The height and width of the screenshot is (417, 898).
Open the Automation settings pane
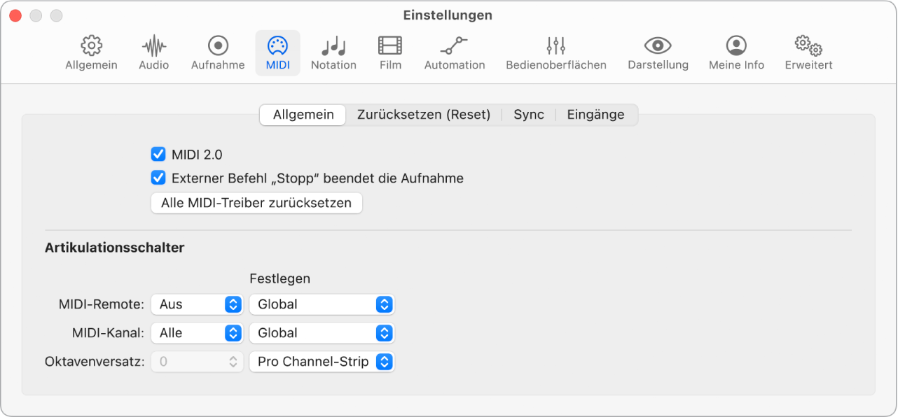pyautogui.click(x=455, y=53)
